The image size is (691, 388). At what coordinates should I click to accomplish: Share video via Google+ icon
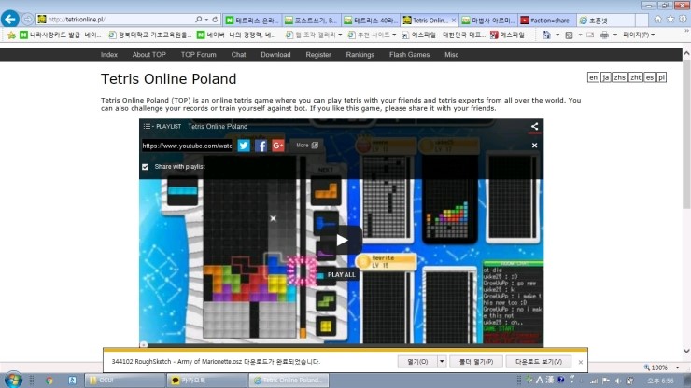pyautogui.click(x=278, y=145)
